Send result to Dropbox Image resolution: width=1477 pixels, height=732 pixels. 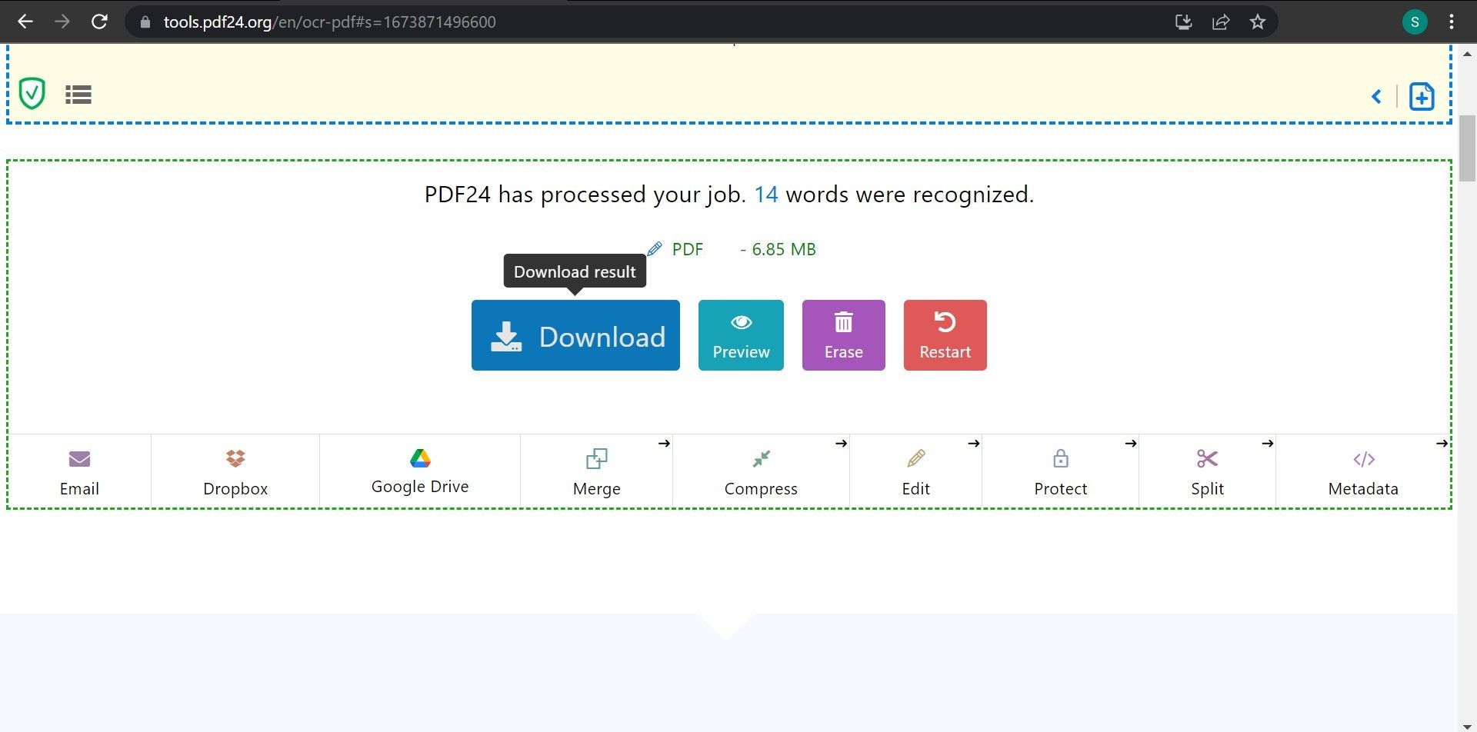(x=235, y=471)
